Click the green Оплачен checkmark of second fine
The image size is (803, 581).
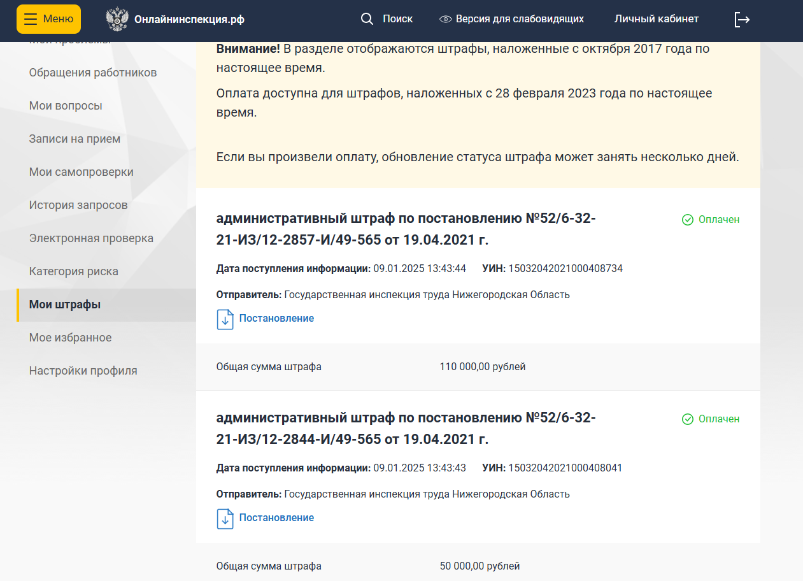tap(688, 419)
